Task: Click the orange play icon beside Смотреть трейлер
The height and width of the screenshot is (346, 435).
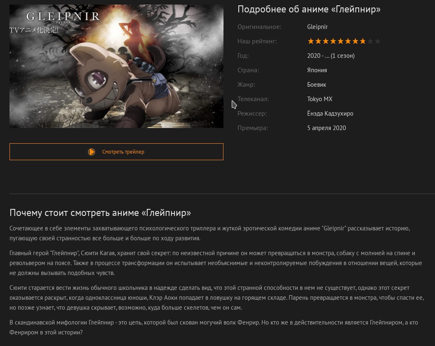Action: [x=92, y=152]
